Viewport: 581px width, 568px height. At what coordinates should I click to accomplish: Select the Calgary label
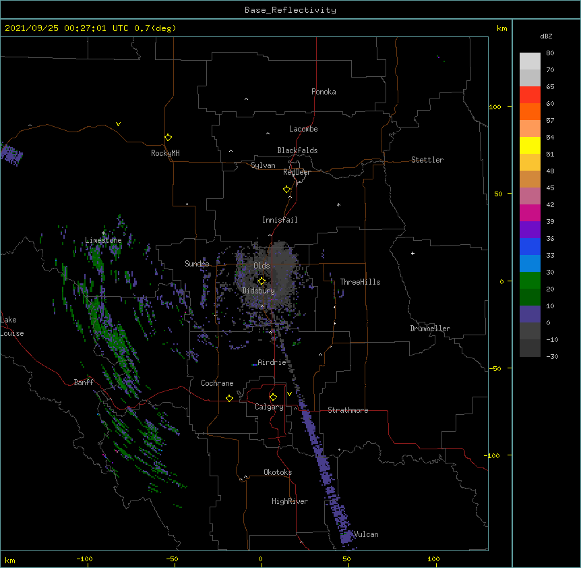click(269, 407)
